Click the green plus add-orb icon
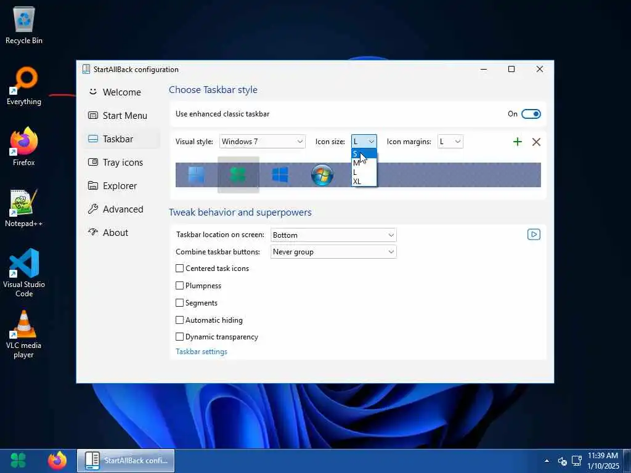The width and height of the screenshot is (631, 473). [x=518, y=142]
